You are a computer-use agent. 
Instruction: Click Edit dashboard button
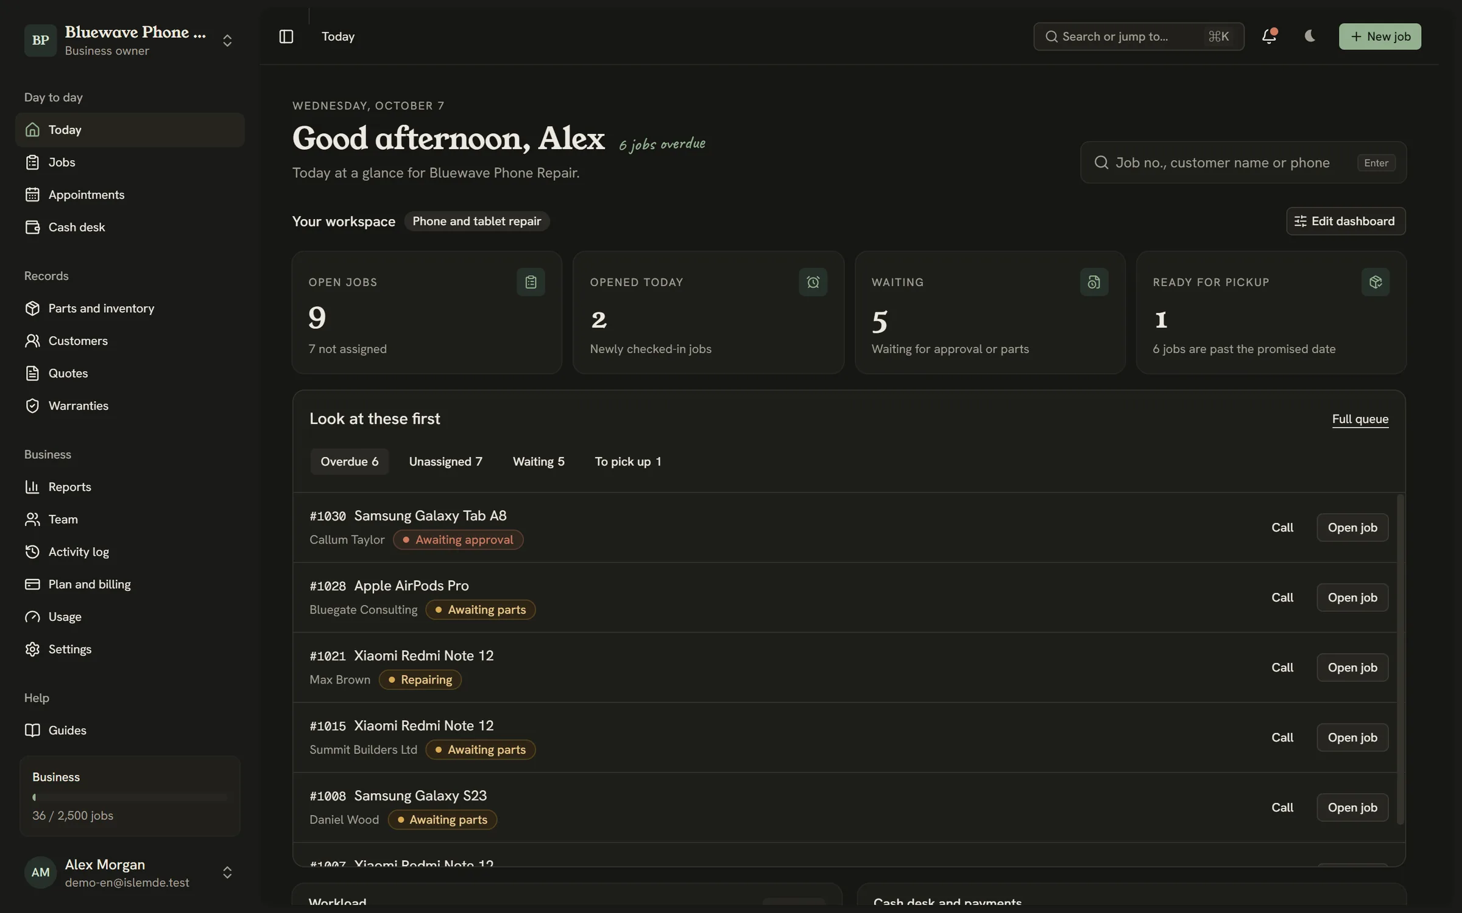coord(1346,221)
